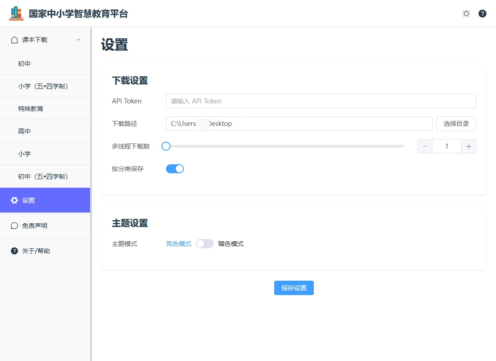
Task: Click the bookshelf app logo icon
Action: (x=16, y=14)
